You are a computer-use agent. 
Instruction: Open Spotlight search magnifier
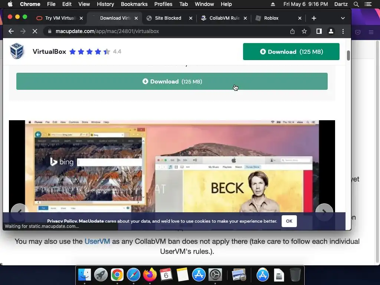tap(356, 4)
